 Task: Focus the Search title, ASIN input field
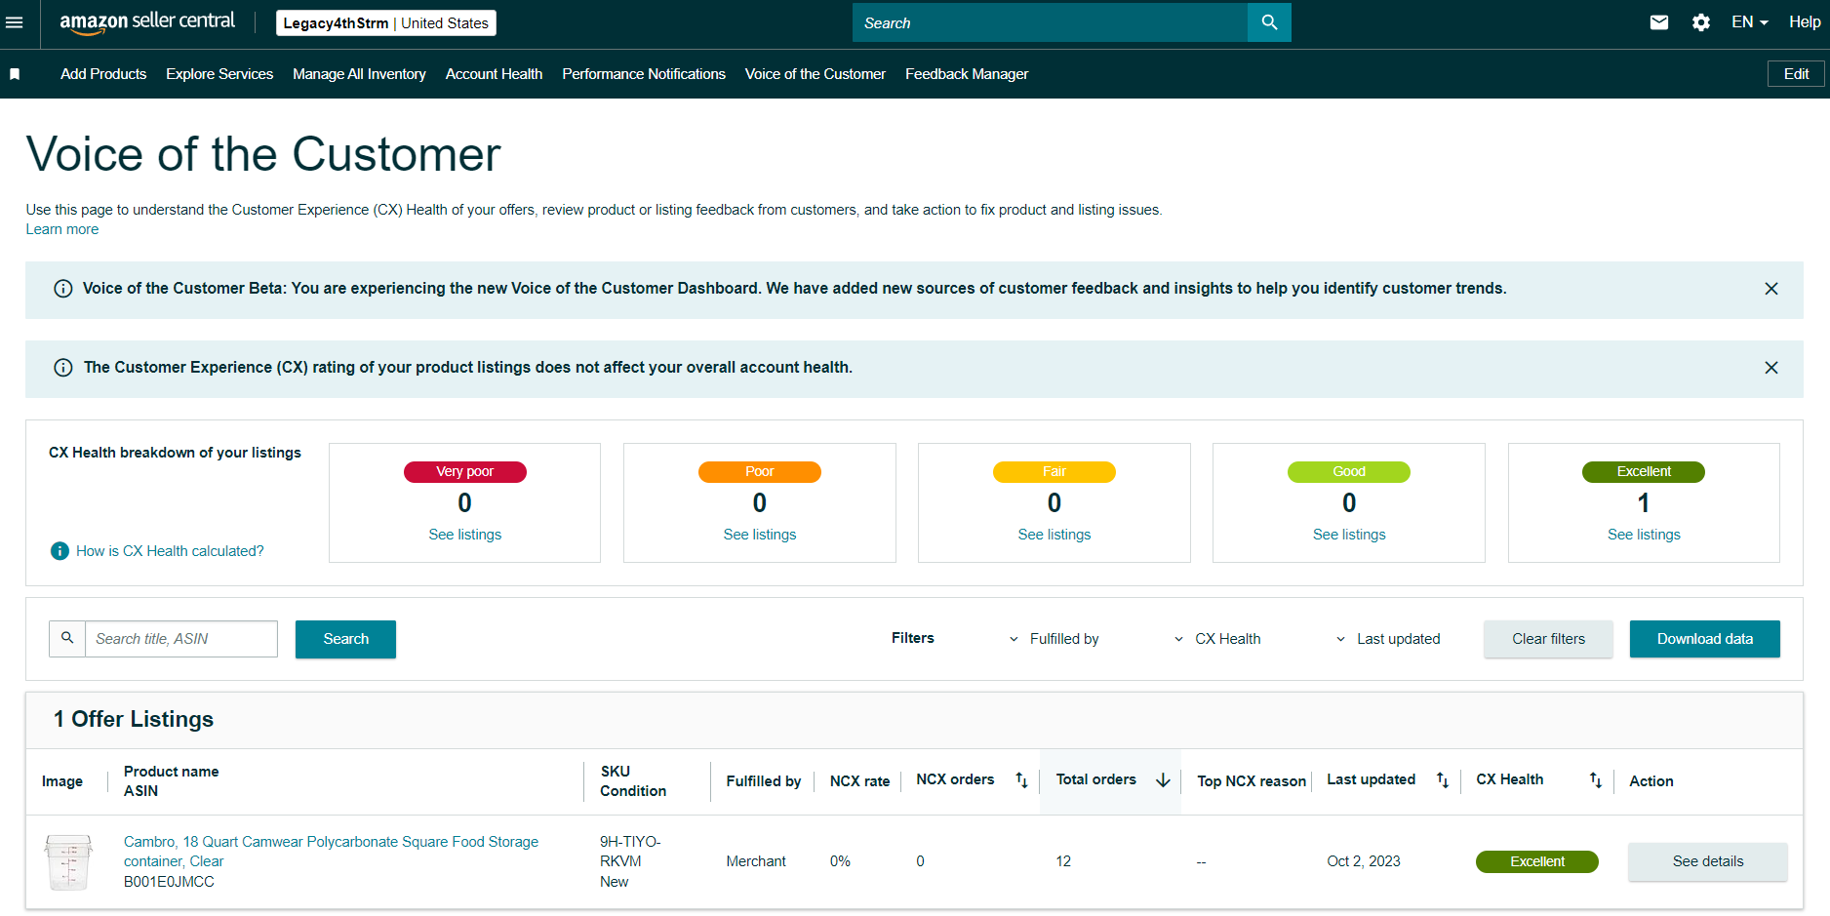pyautogui.click(x=181, y=639)
